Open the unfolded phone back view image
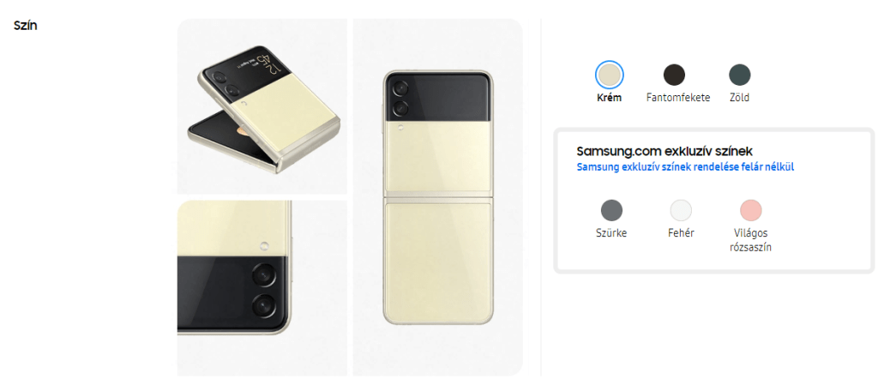The width and height of the screenshot is (878, 379). coord(438,197)
